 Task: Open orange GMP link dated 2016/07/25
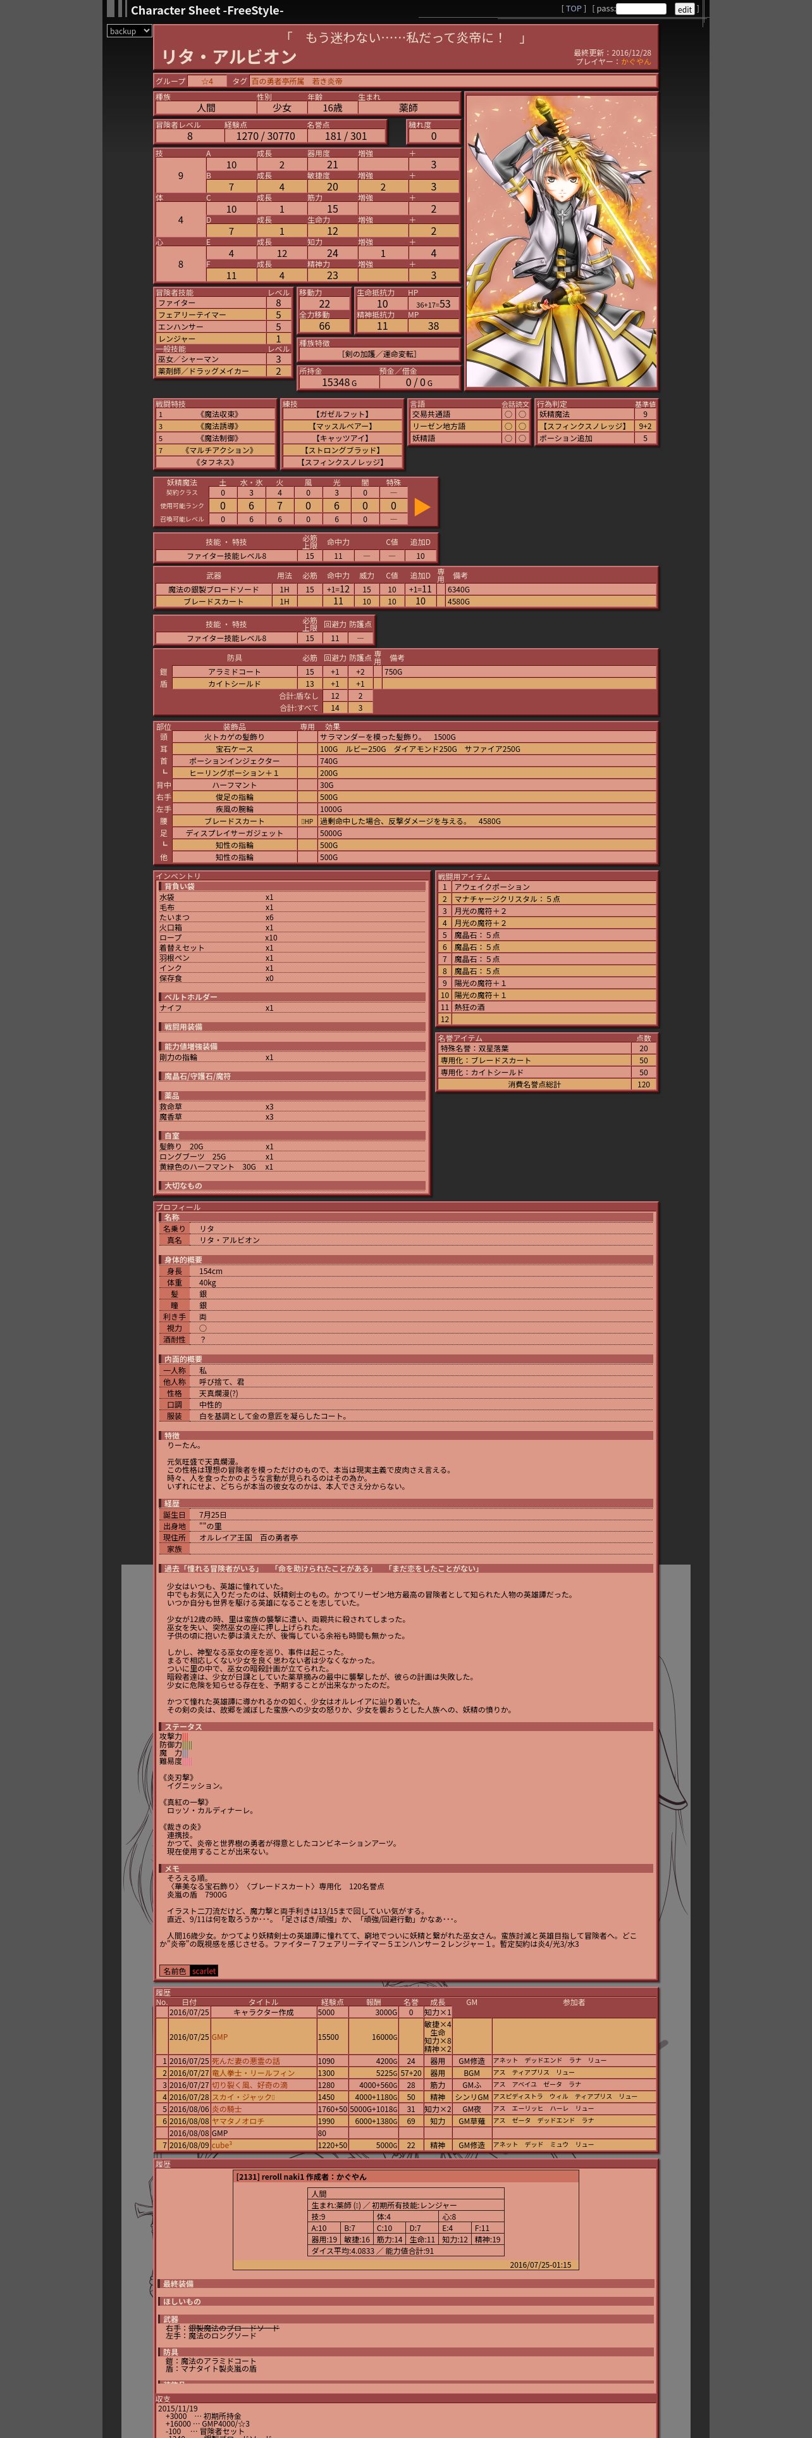tap(219, 2037)
